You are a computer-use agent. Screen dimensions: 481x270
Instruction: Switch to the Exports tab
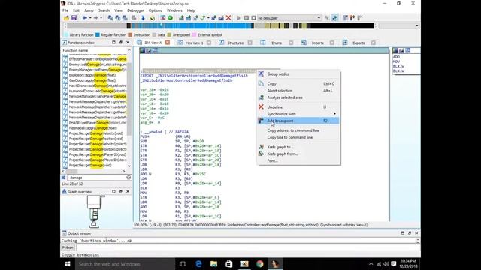tap(358, 43)
